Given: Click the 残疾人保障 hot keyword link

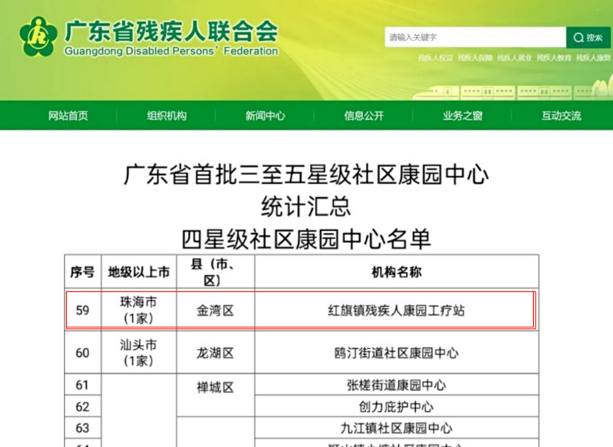Looking at the screenshot, I should tap(475, 58).
